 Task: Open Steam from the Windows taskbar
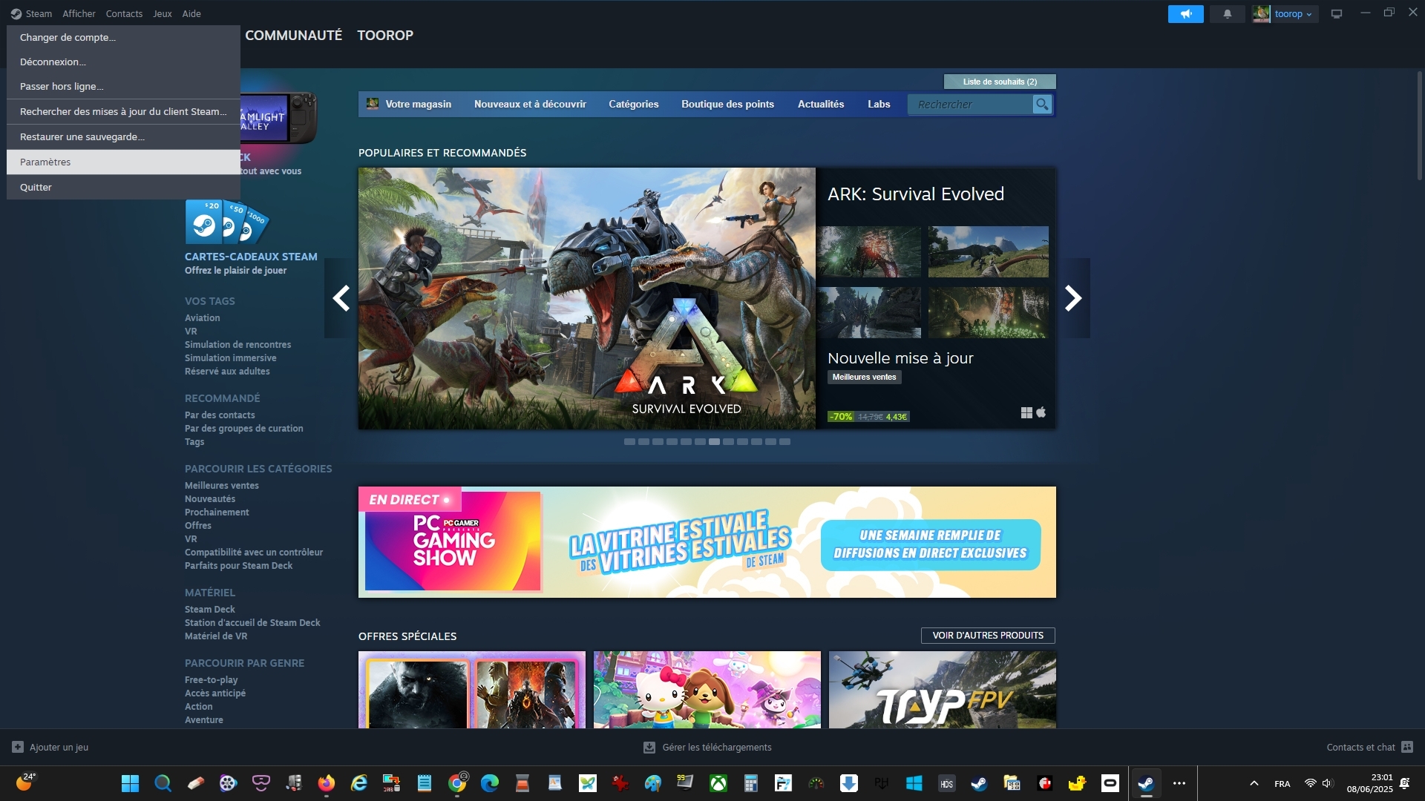(1146, 783)
